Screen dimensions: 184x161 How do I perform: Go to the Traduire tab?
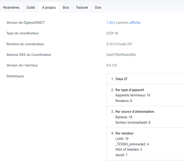(x=82, y=7)
